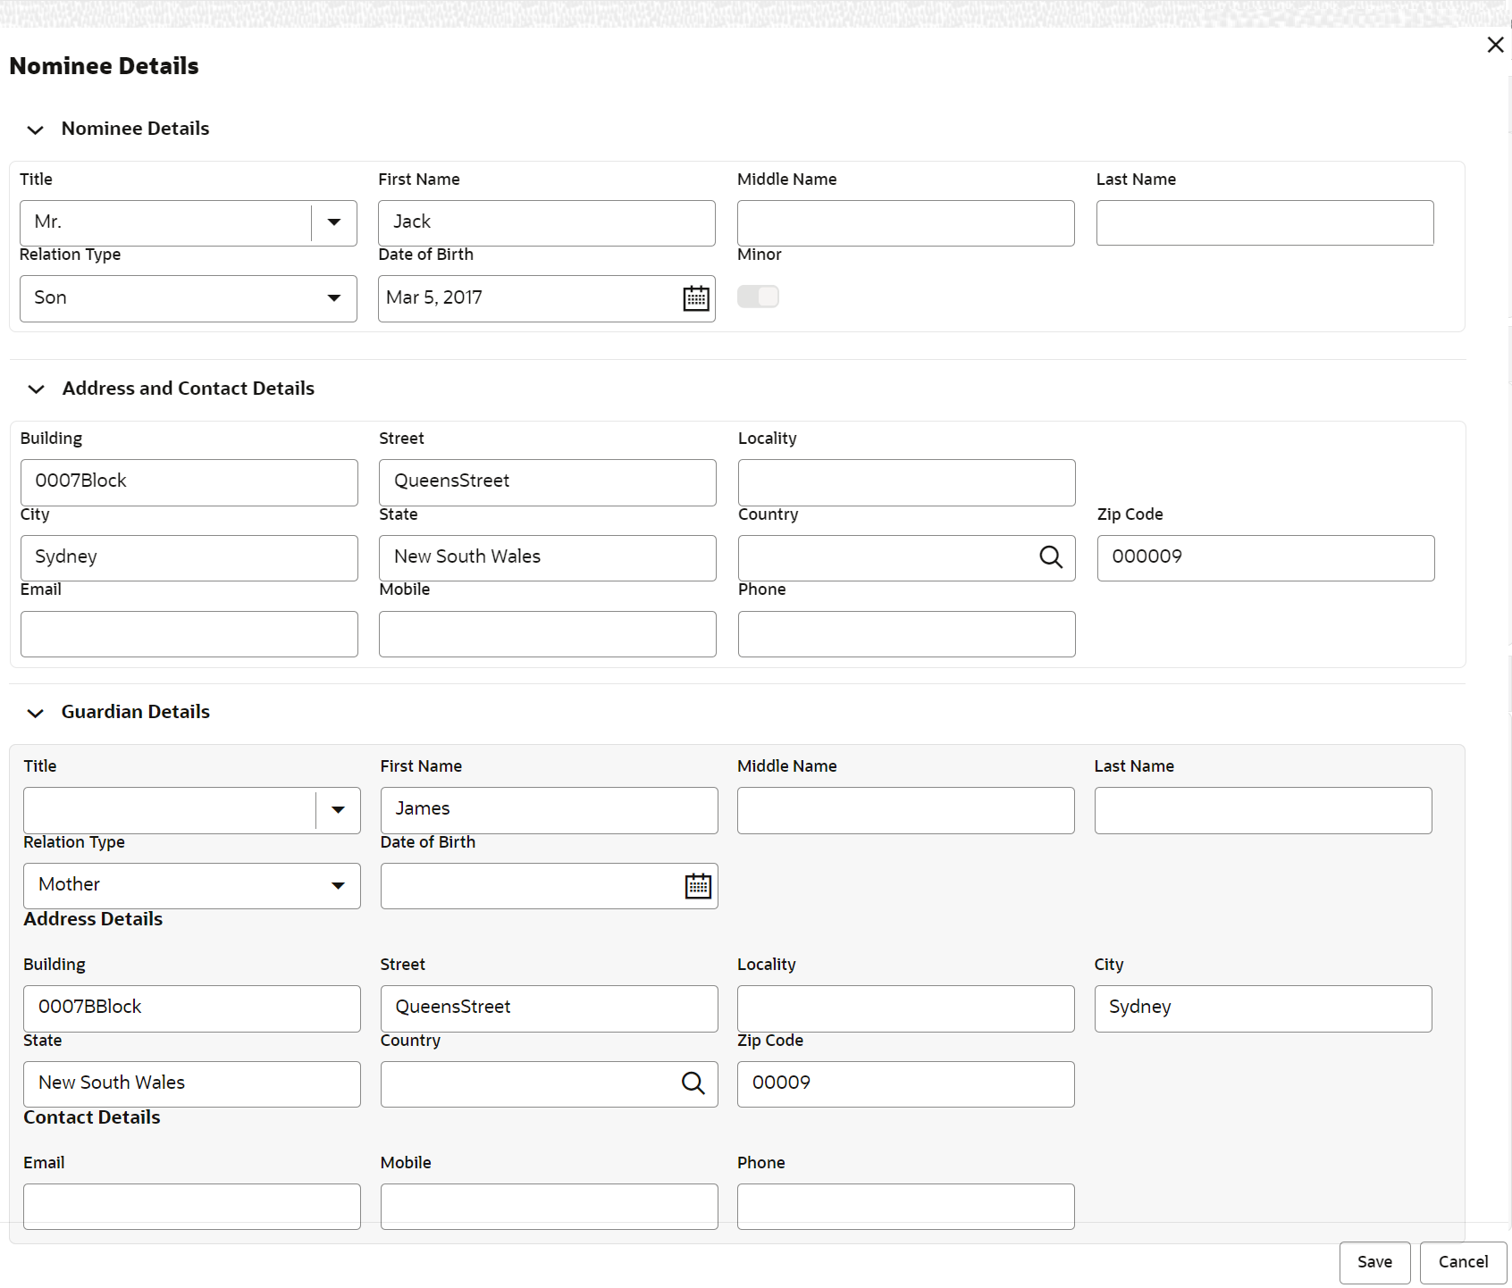Open nominee Title dropdown showing Mr.
The image size is (1512, 1288).
coord(189,223)
